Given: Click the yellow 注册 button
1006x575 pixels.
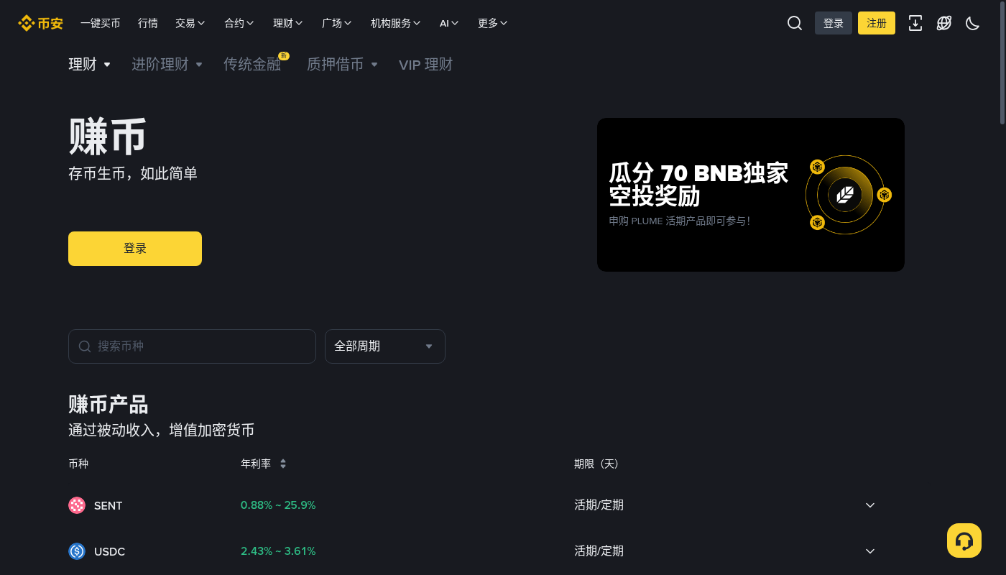Looking at the screenshot, I should pyautogui.click(x=877, y=23).
